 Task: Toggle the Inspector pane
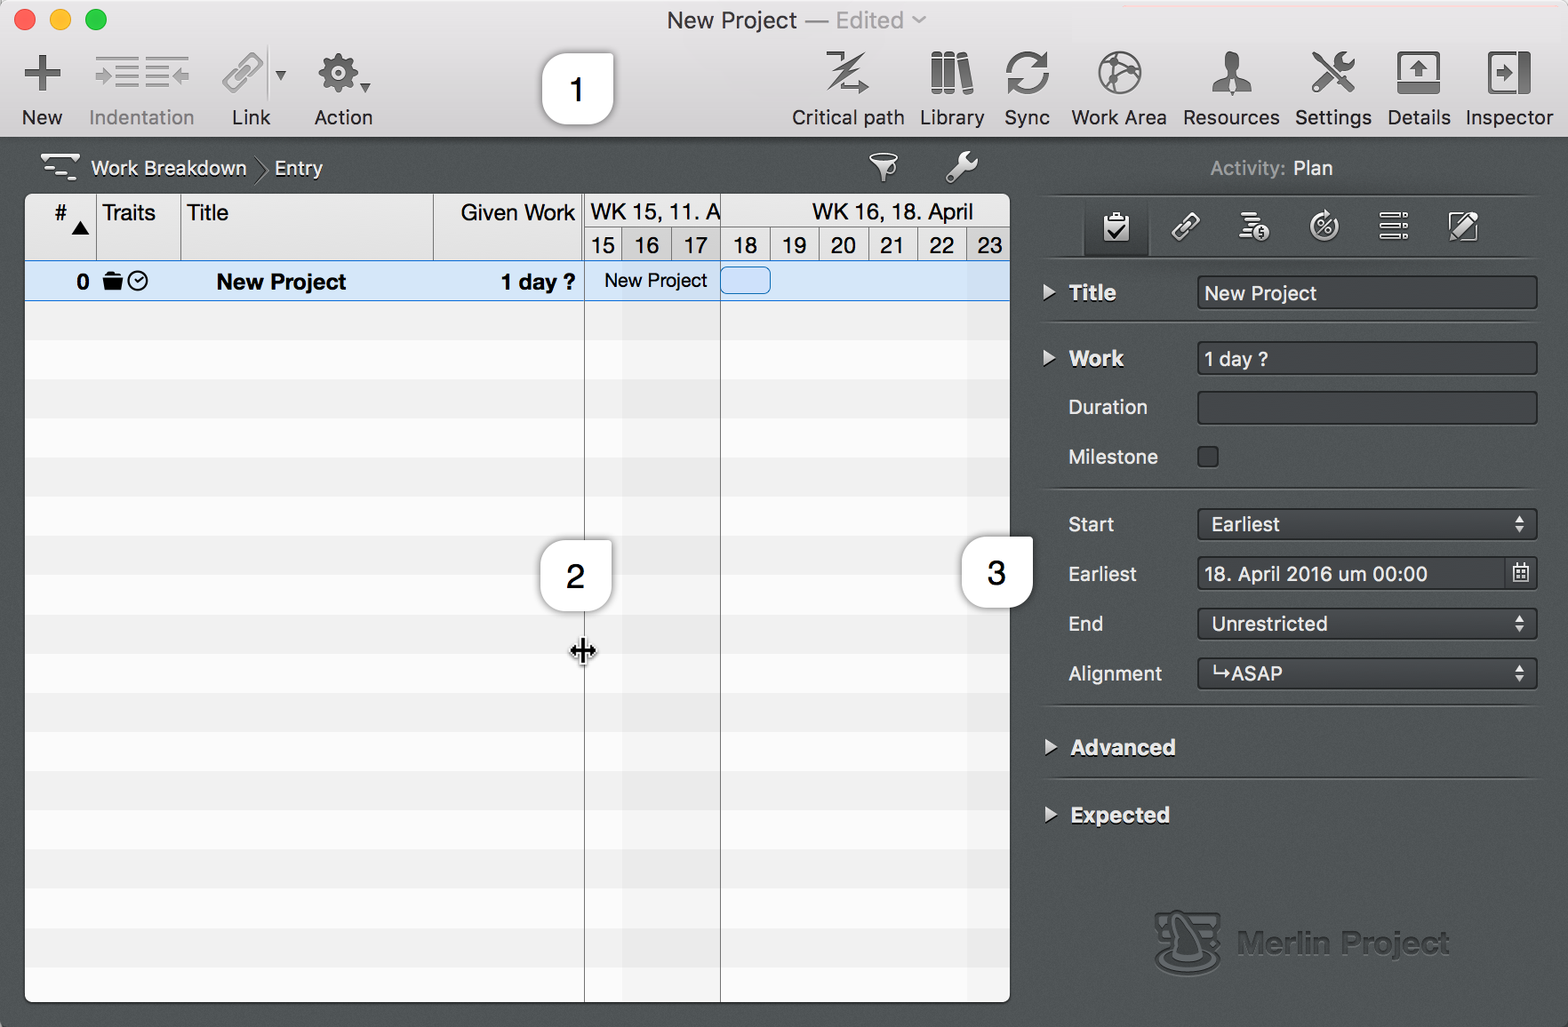coord(1508,74)
